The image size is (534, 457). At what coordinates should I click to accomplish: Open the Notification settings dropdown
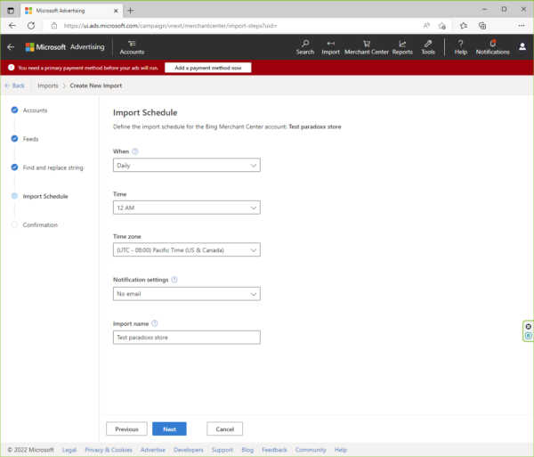[187, 293]
